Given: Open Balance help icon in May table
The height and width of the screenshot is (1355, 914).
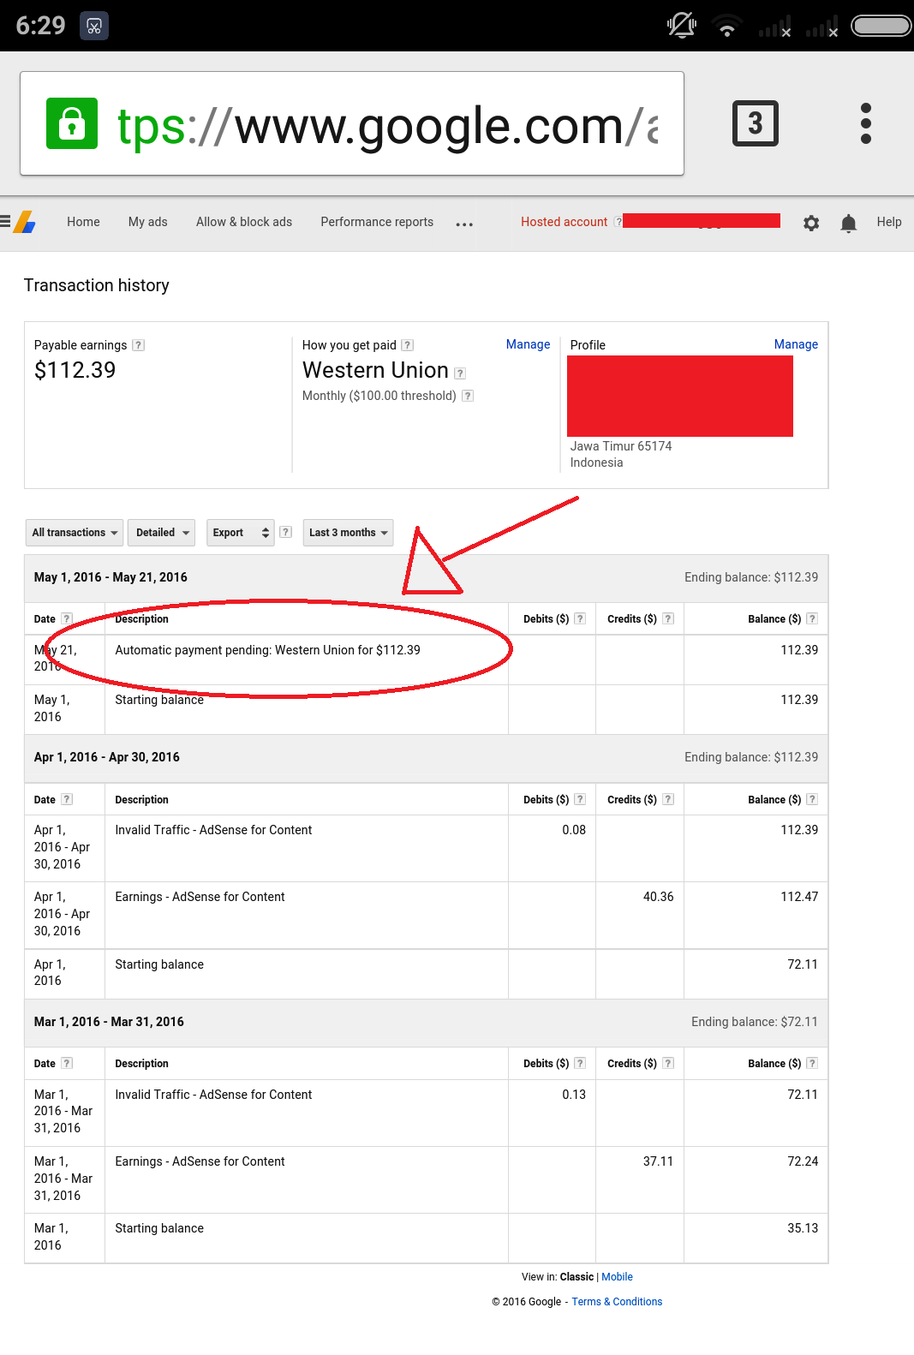Looking at the screenshot, I should click(812, 618).
